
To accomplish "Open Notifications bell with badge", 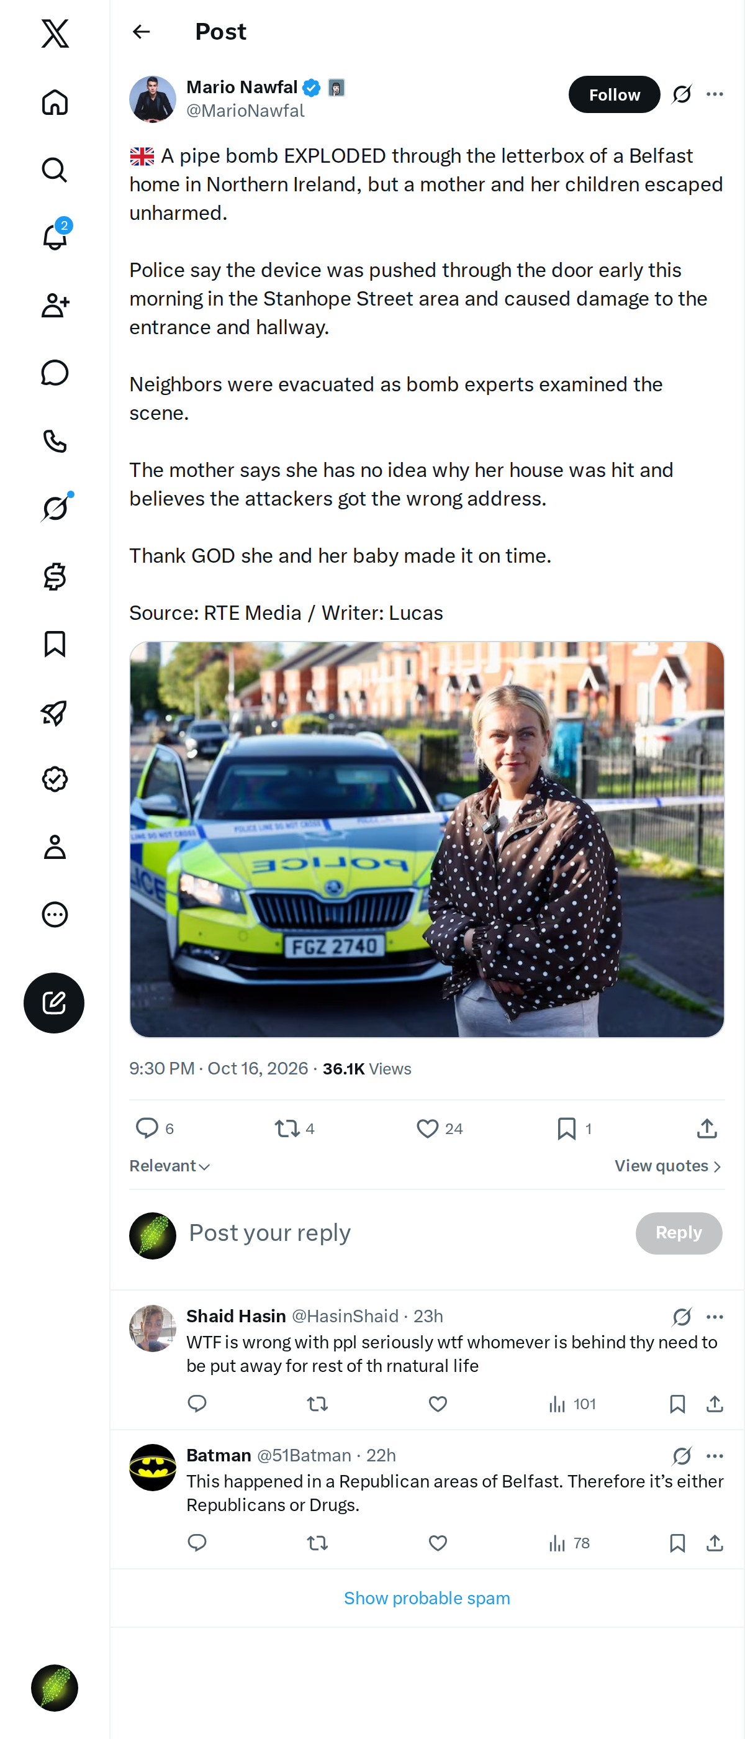I will [55, 236].
